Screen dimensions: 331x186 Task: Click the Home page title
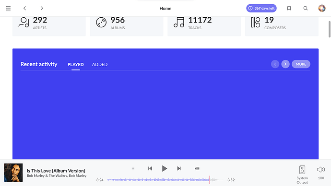pyautogui.click(x=165, y=9)
